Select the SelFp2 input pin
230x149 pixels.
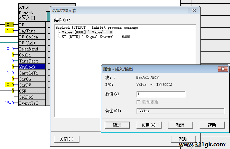[x=32, y=97]
